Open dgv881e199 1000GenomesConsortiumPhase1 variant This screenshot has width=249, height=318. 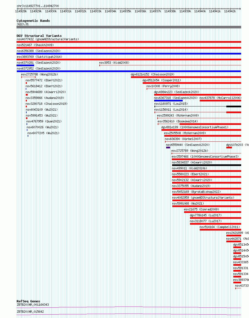click(195, 127)
